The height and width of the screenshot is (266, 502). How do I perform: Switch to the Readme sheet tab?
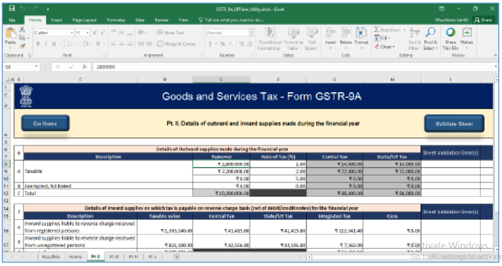tap(51, 257)
